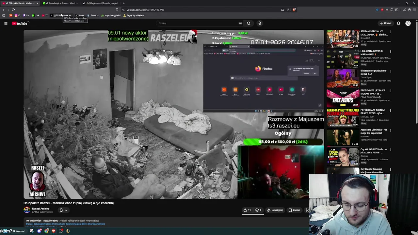The height and width of the screenshot is (235, 418).
Task: Open browser hamburger main menu
Action: (x=414, y=10)
